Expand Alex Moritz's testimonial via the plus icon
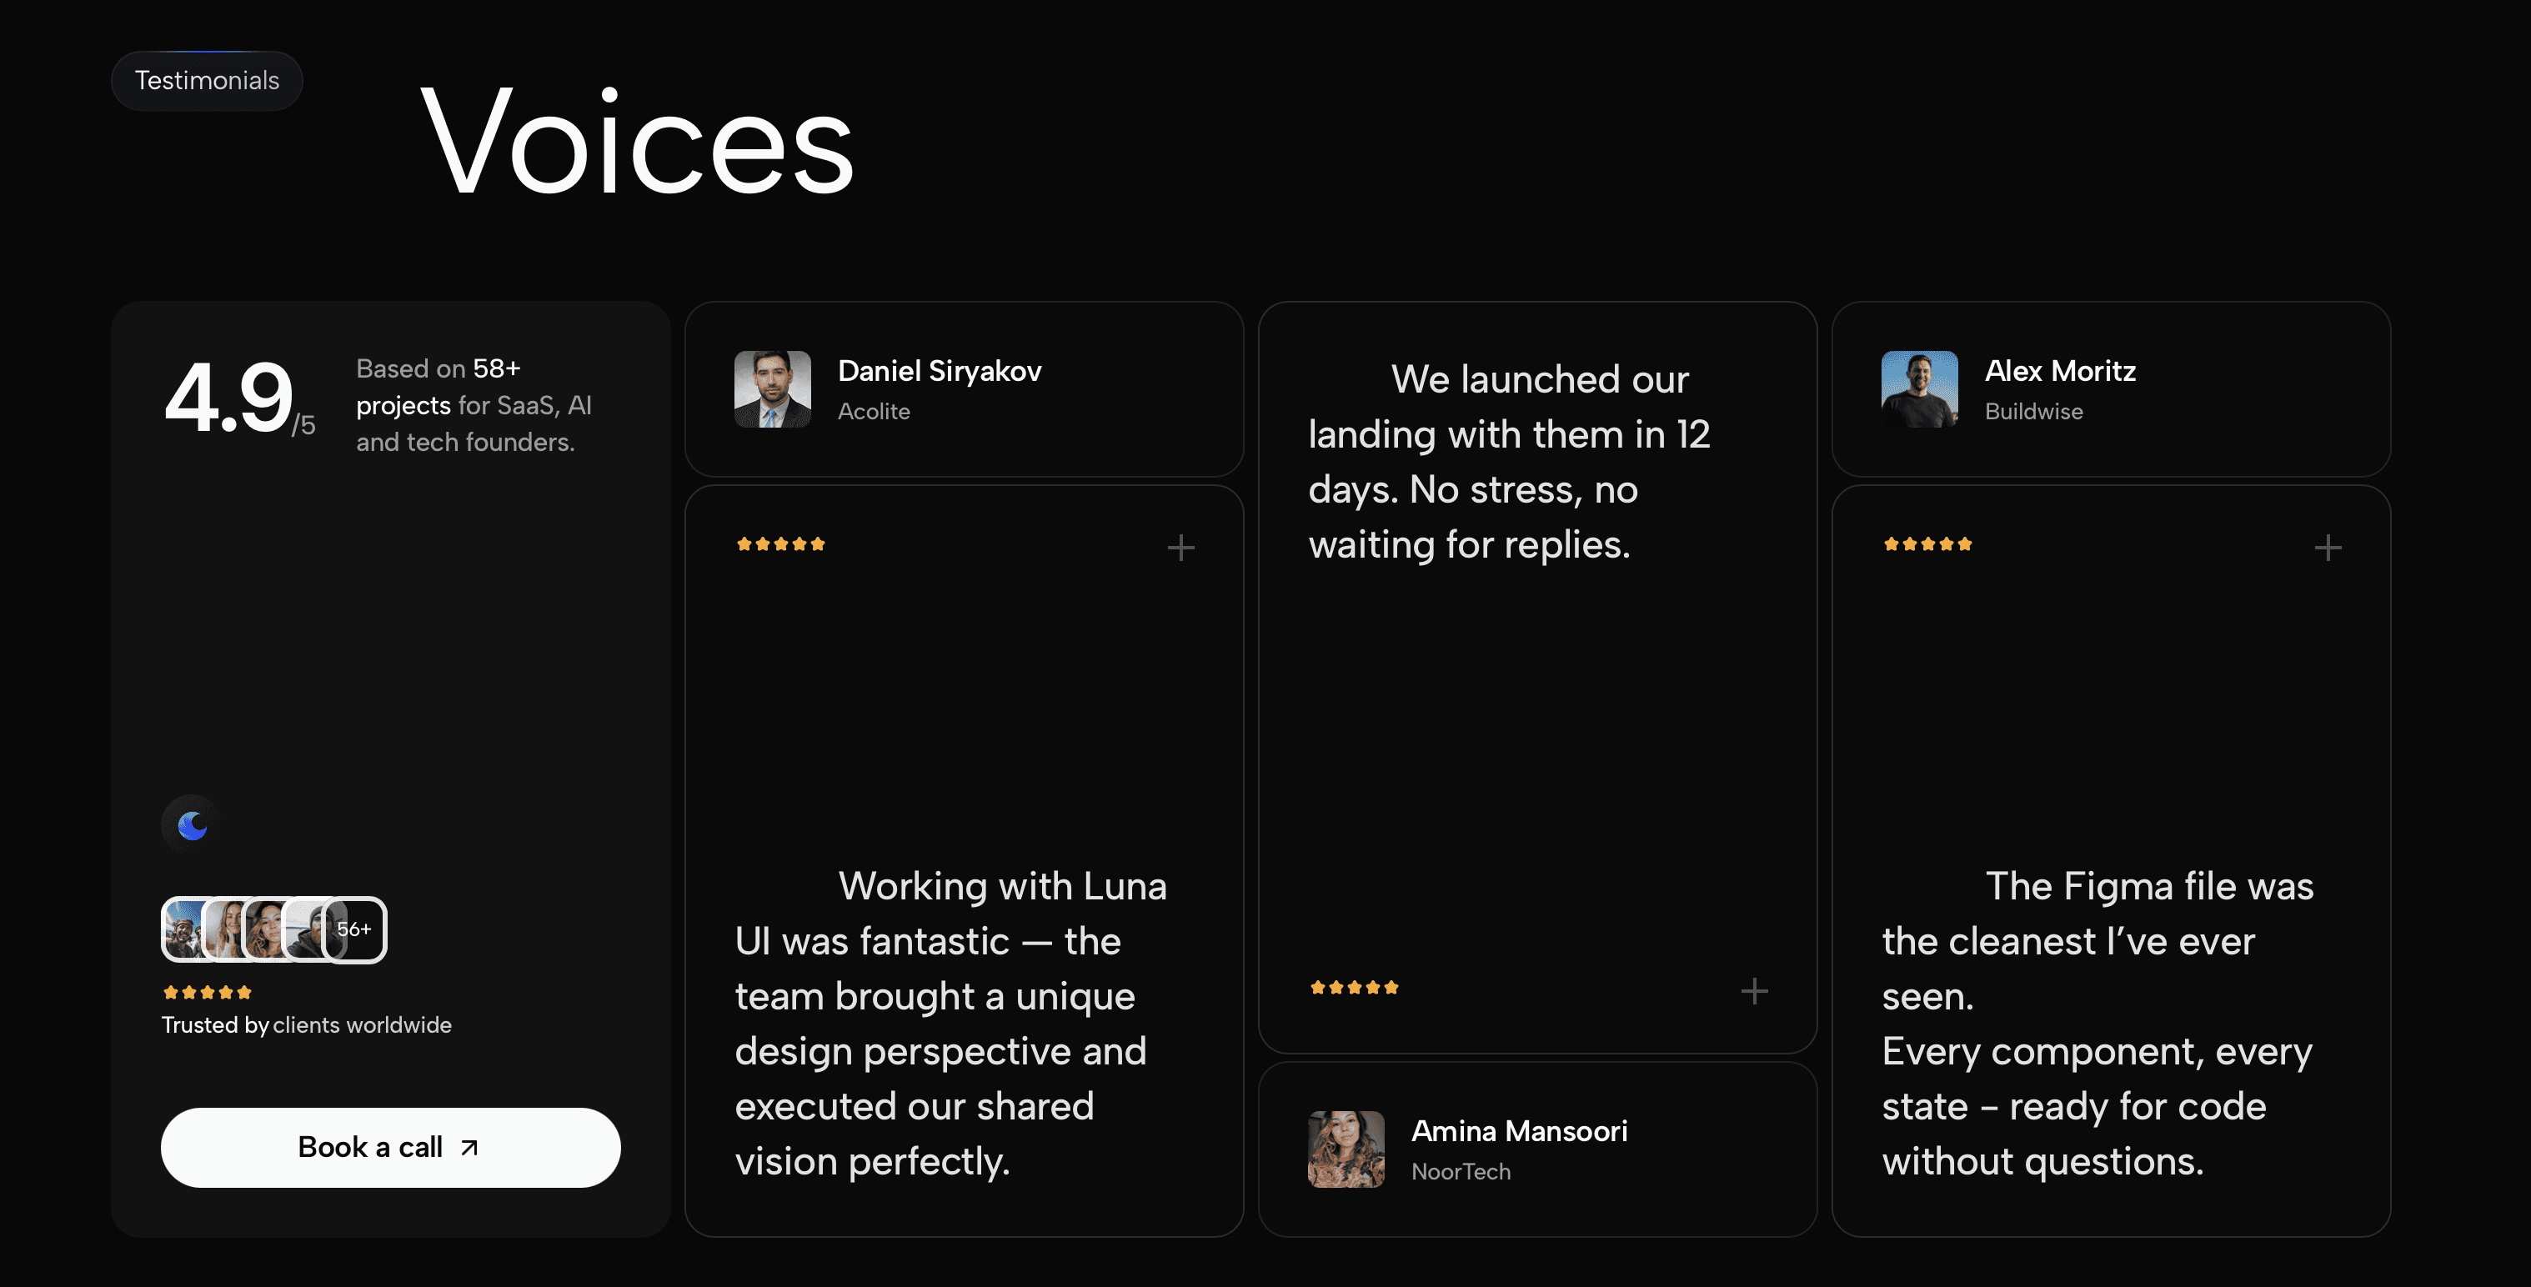The height and width of the screenshot is (1287, 2531). (x=2328, y=547)
